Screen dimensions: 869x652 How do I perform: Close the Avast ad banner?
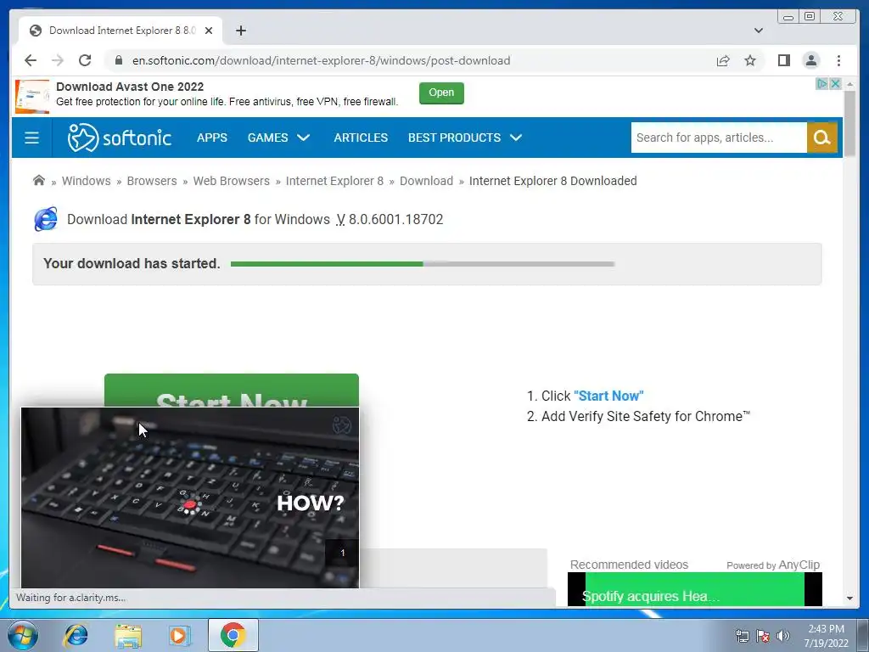pyautogui.click(x=835, y=84)
